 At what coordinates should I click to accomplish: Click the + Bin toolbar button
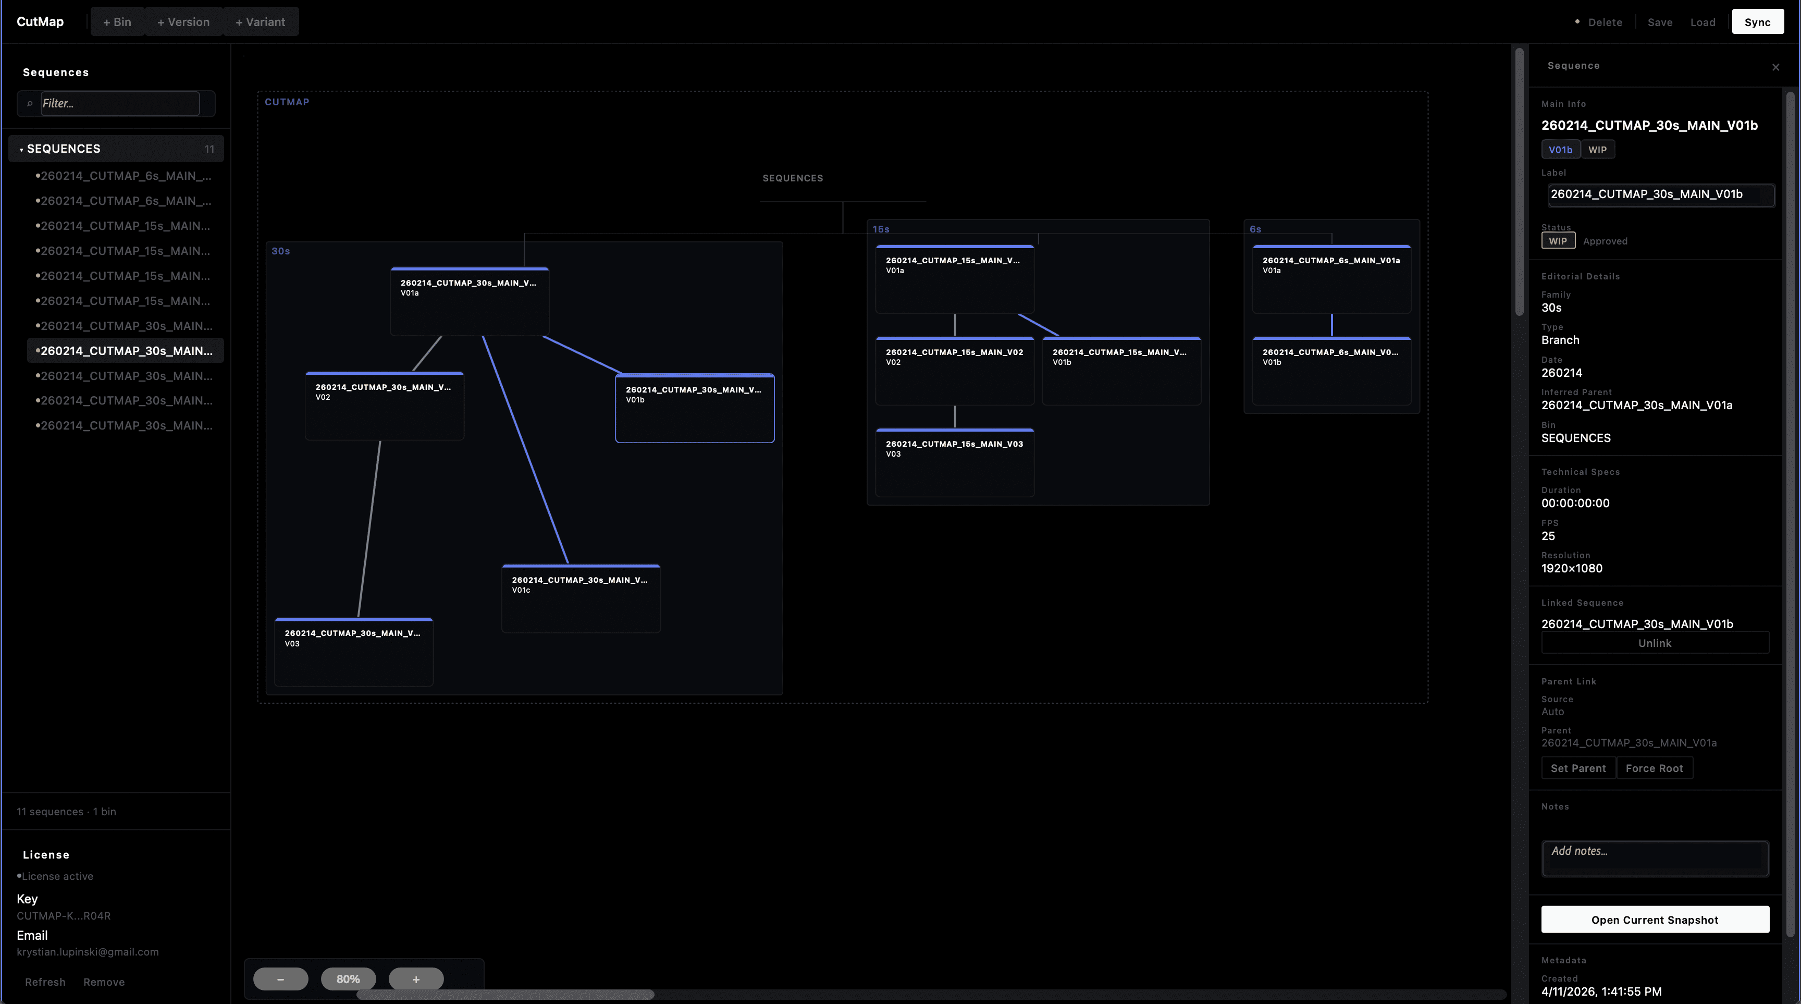(x=117, y=22)
